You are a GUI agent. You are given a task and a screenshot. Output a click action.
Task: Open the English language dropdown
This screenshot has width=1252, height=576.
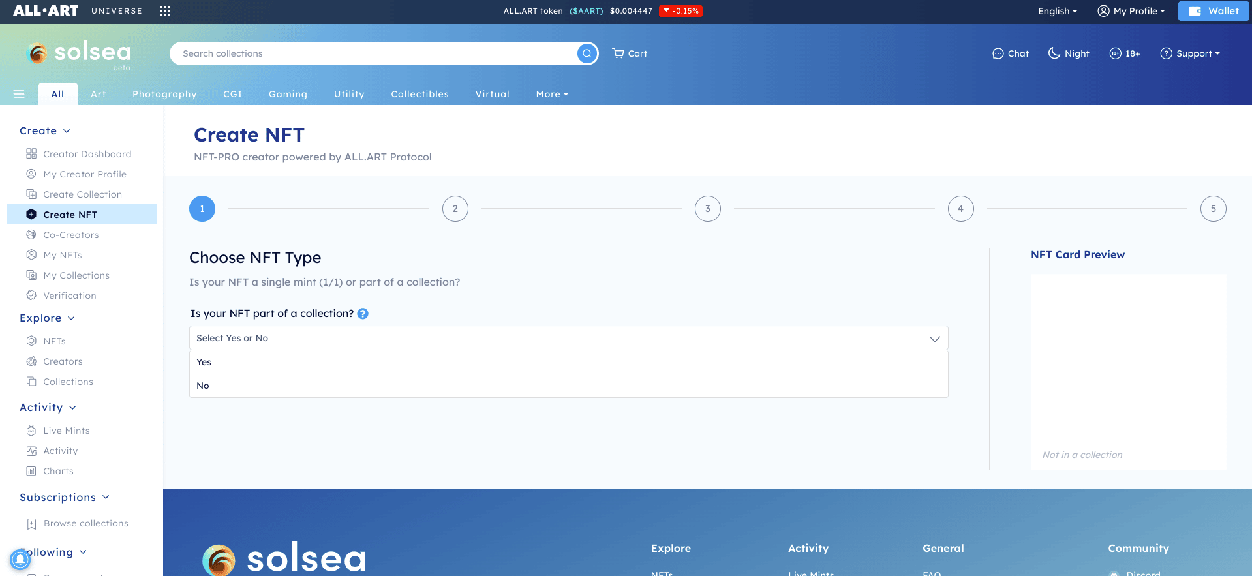1058,11
